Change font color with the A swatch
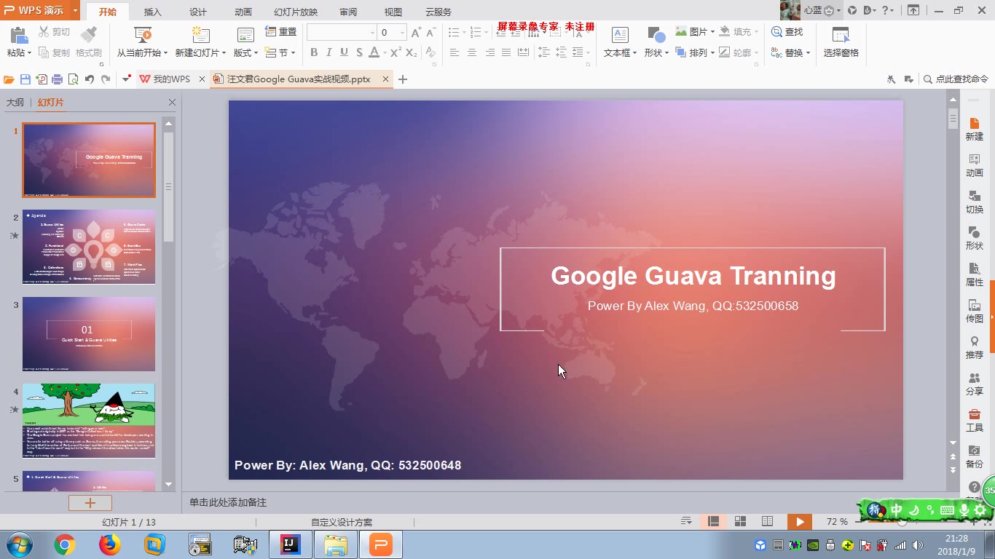Screen dimensions: 995x559 374,52
